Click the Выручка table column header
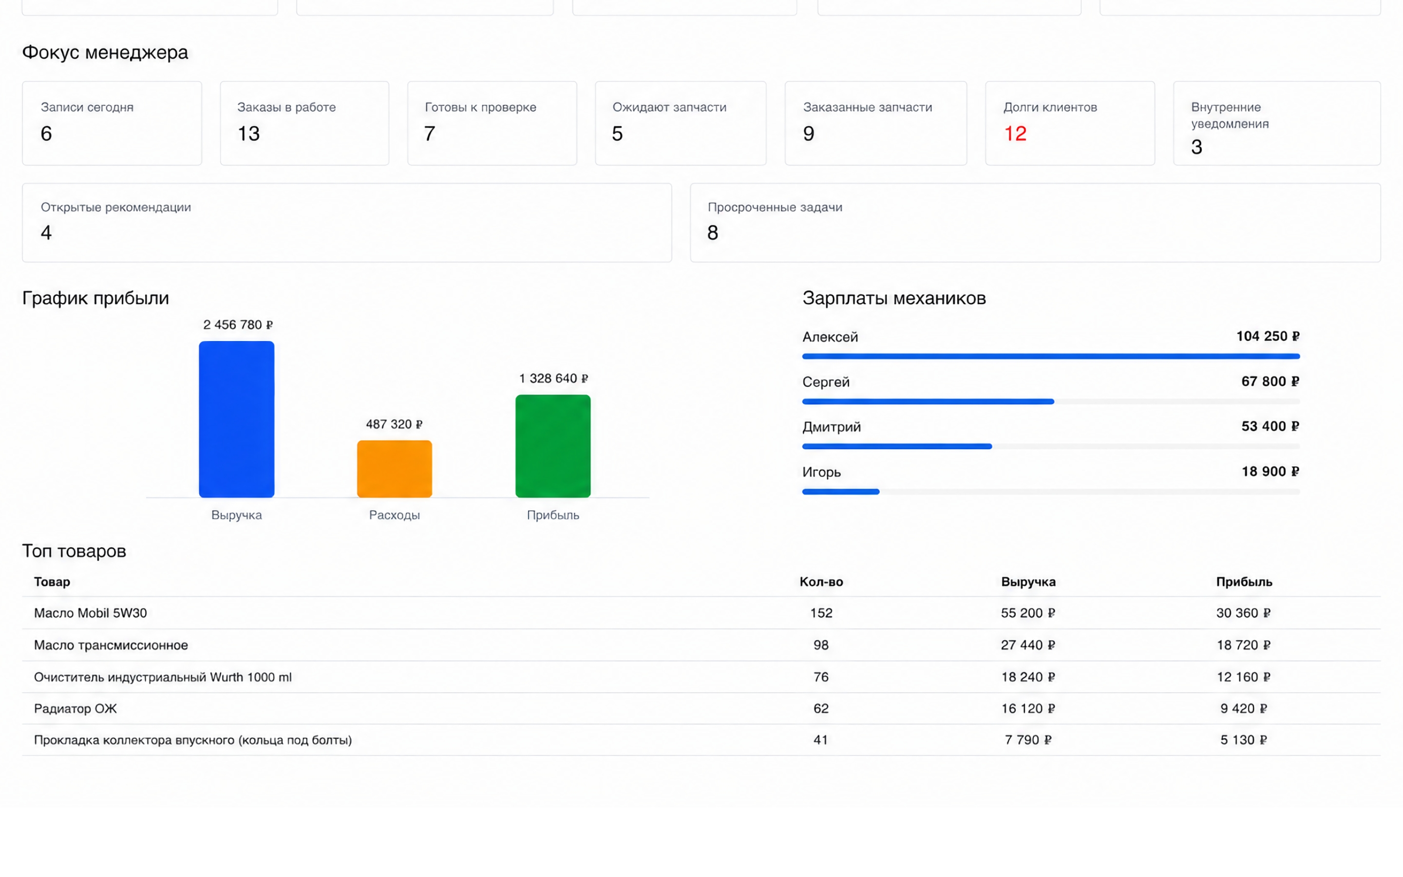 pos(1028,582)
